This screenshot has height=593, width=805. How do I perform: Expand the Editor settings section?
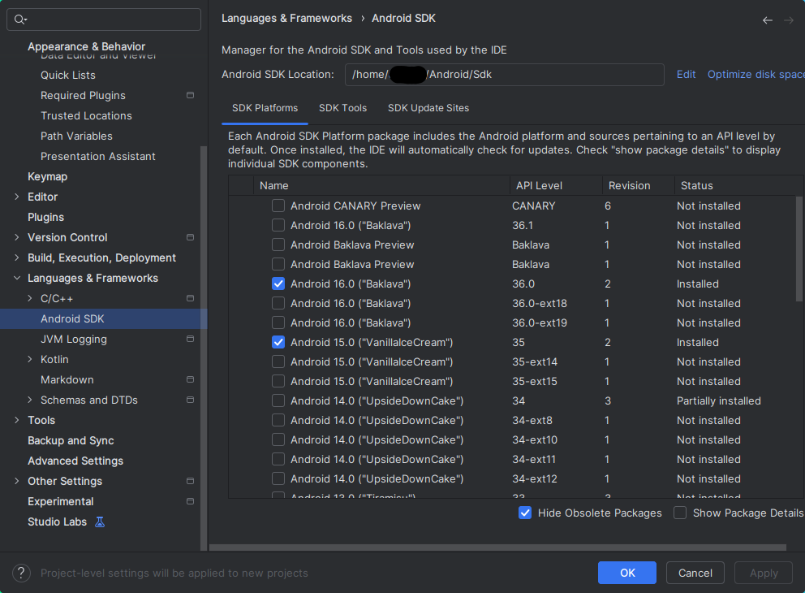[x=17, y=197]
